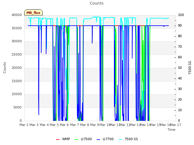This screenshot has height=145, width=194.
Task: Click the Mar 5 date label
Action: coord(54,125)
